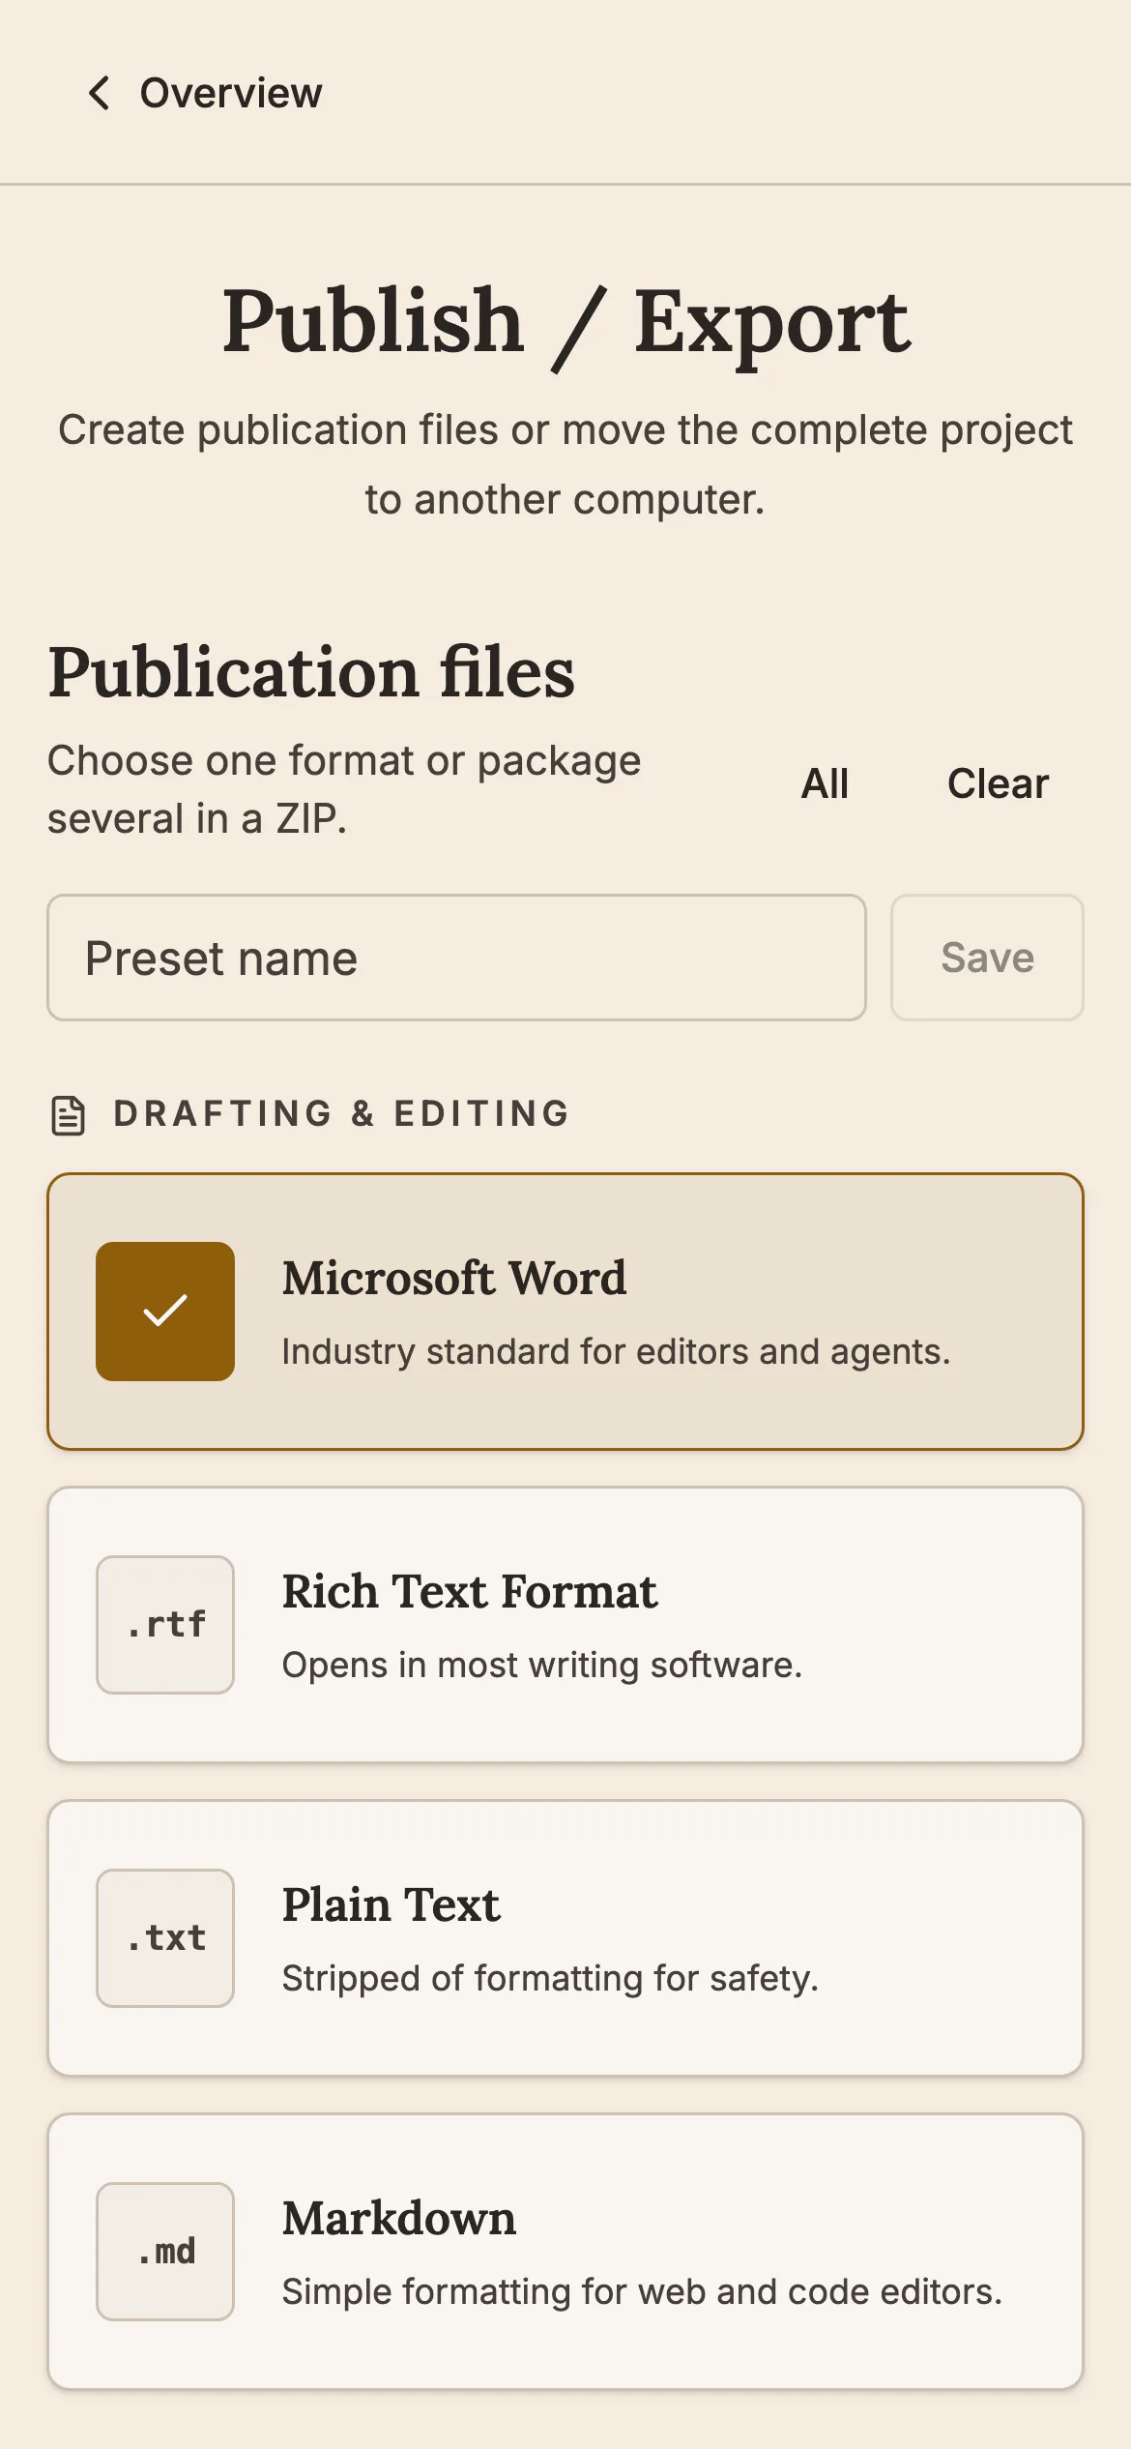Select all formats with the All button
Image resolution: width=1131 pixels, height=2449 pixels.
[x=825, y=783]
